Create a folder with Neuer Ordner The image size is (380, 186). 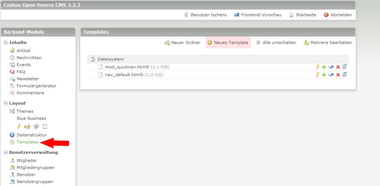click(182, 43)
